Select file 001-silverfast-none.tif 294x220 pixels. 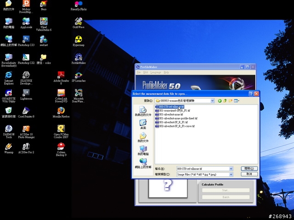[x=169, y=115]
